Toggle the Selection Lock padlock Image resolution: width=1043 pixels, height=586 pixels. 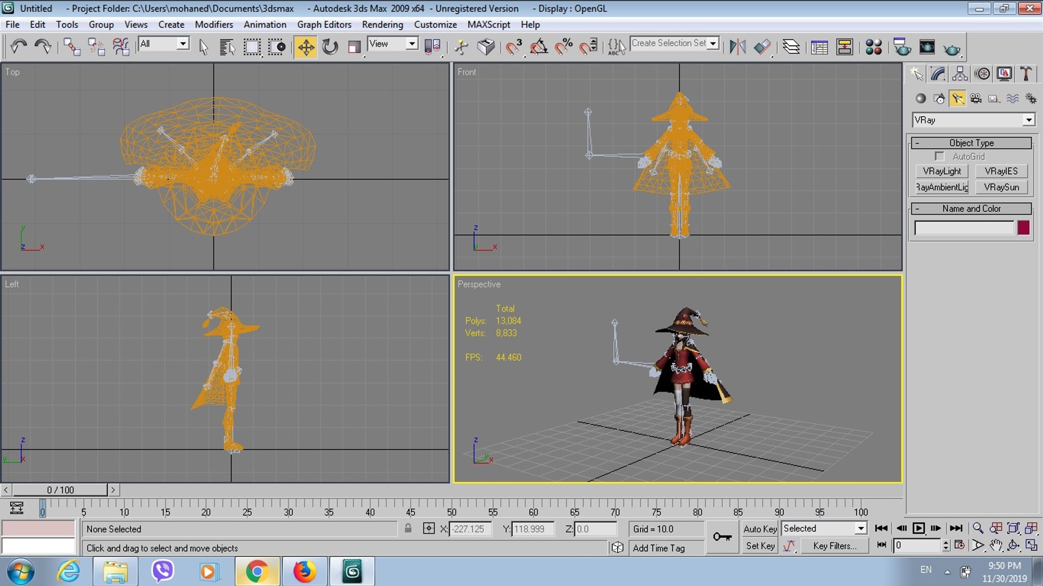408,528
